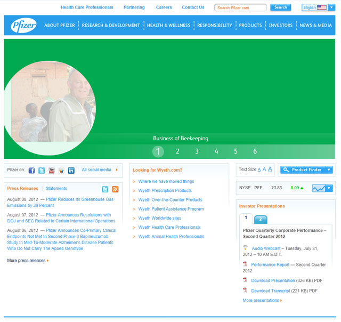
Task: Select largest text size A
Action: [270, 169]
